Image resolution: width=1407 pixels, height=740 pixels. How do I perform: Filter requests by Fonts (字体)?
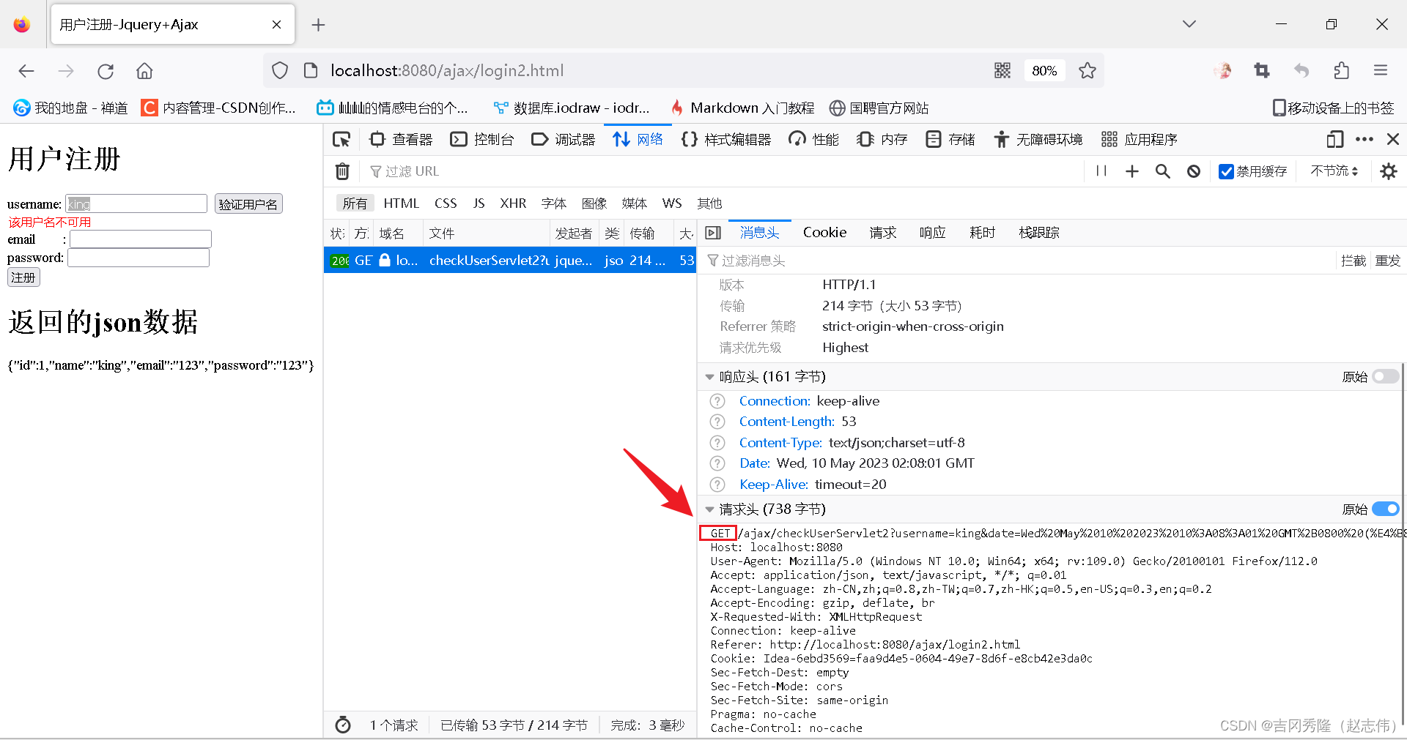point(554,203)
